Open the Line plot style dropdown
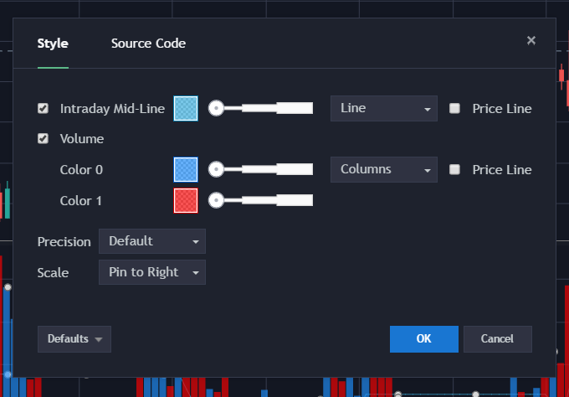Viewport: 569px width, 397px height. [x=383, y=108]
